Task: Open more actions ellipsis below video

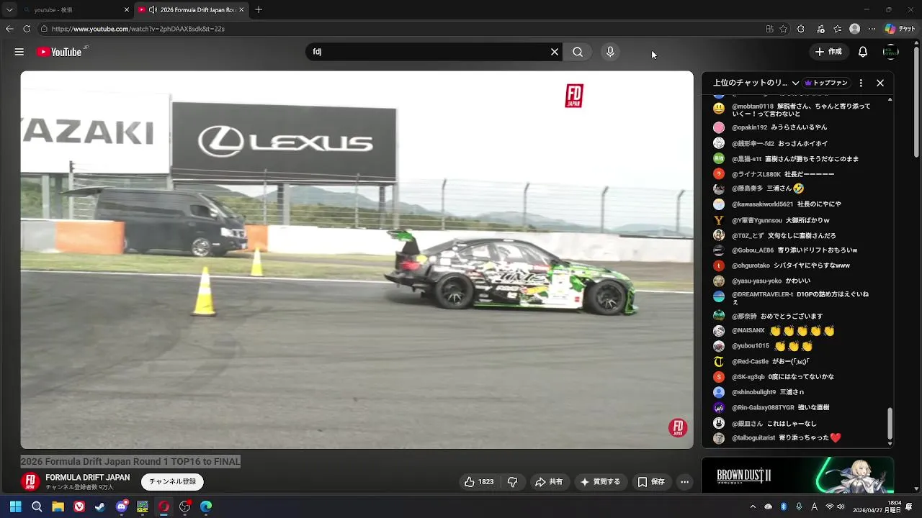Action: pyautogui.click(x=685, y=482)
